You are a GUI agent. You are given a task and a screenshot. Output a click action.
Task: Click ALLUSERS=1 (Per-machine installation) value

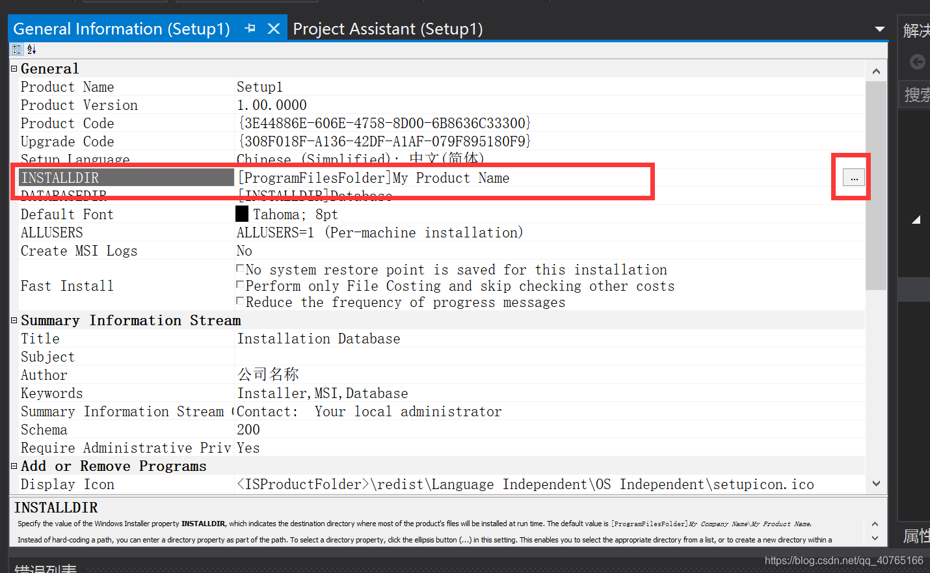380,233
